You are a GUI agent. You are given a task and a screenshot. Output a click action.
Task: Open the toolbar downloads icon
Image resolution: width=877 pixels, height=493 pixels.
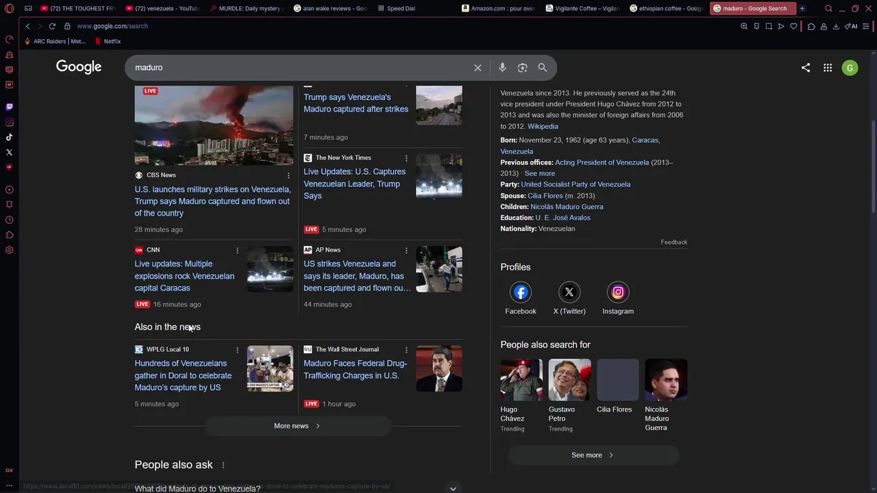(836, 26)
